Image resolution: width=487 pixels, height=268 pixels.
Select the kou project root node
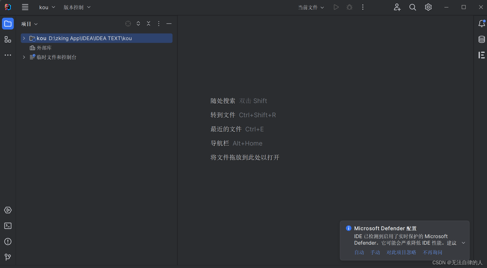tap(41, 38)
